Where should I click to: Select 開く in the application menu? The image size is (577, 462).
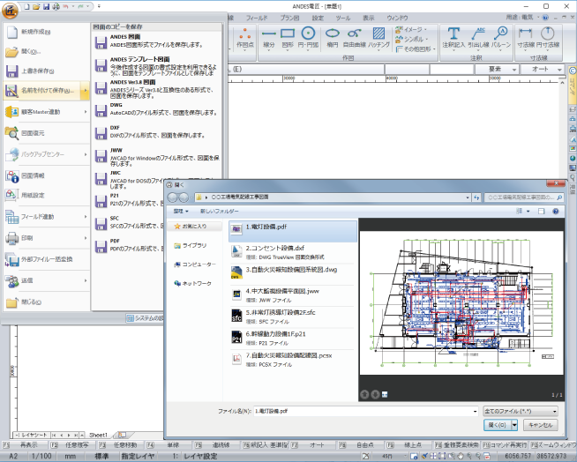(47, 51)
